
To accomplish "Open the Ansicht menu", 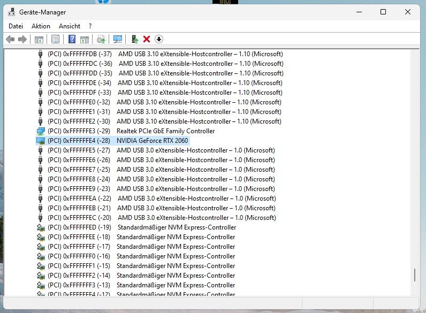I will (70, 26).
